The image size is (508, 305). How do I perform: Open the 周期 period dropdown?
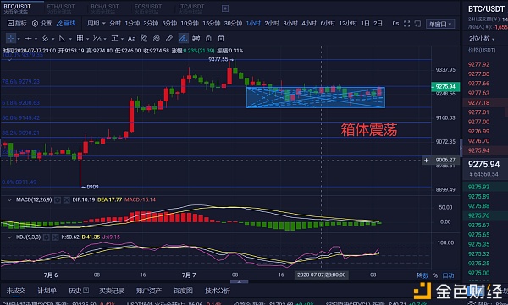(97, 24)
